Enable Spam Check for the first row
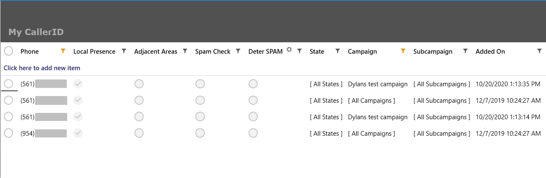The image size is (546, 178). (200, 84)
